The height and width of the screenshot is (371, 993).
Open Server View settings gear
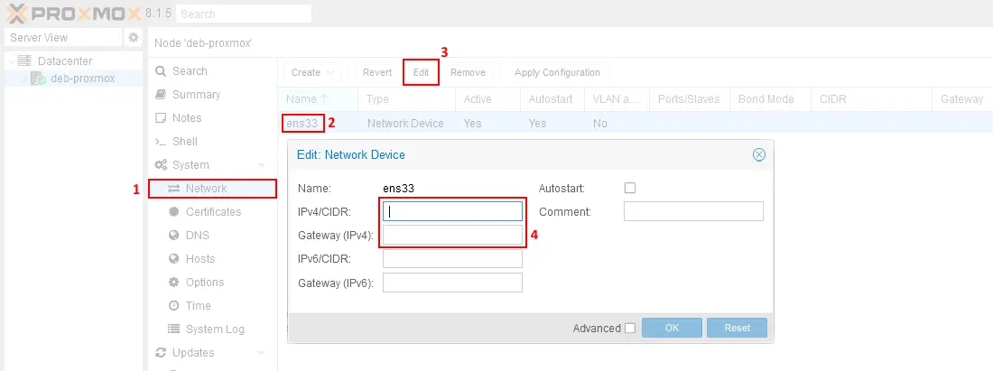(x=133, y=37)
